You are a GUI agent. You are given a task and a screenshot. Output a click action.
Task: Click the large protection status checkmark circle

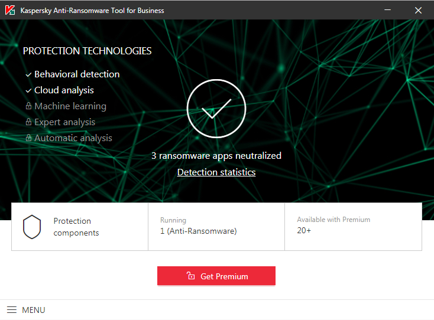pos(216,109)
